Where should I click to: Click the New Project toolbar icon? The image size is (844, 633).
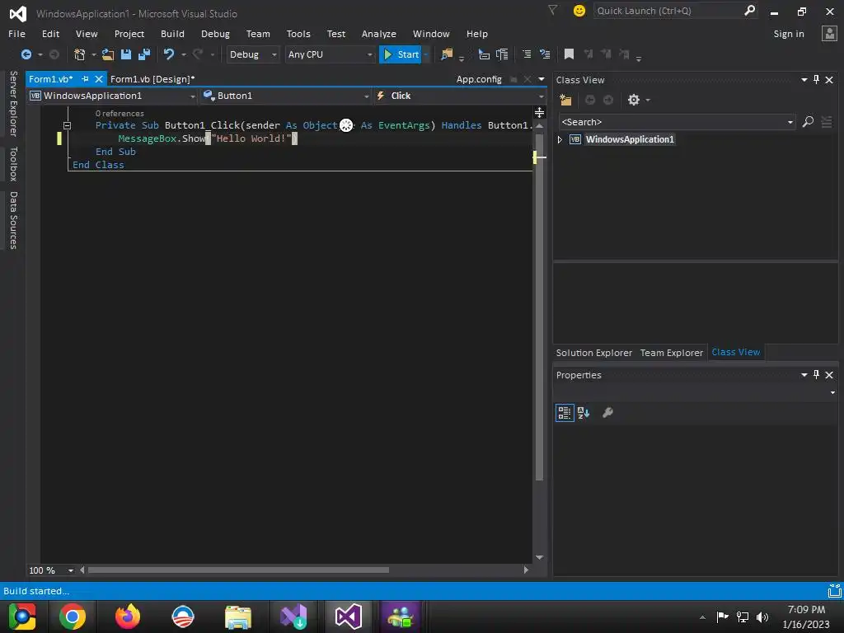tap(80, 54)
